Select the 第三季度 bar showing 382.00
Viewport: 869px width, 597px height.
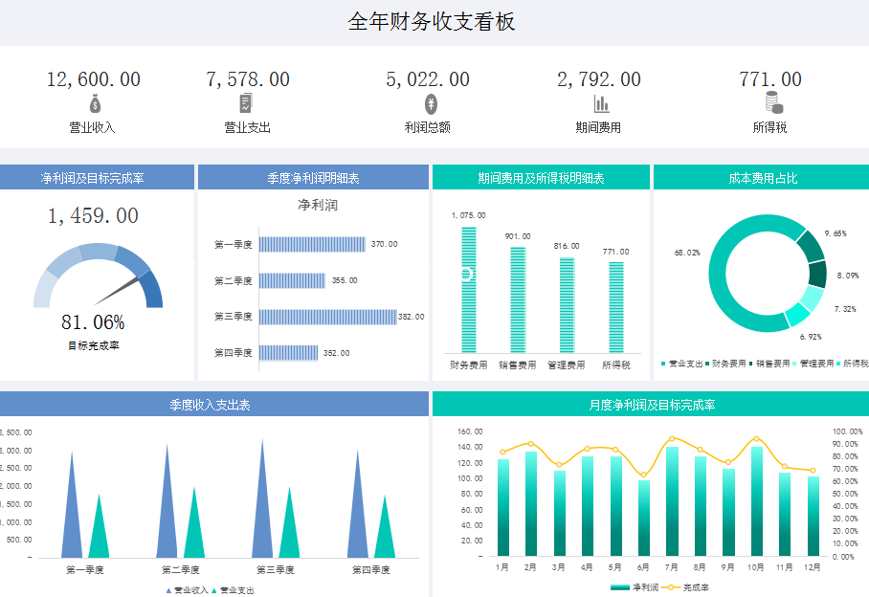tap(327, 317)
